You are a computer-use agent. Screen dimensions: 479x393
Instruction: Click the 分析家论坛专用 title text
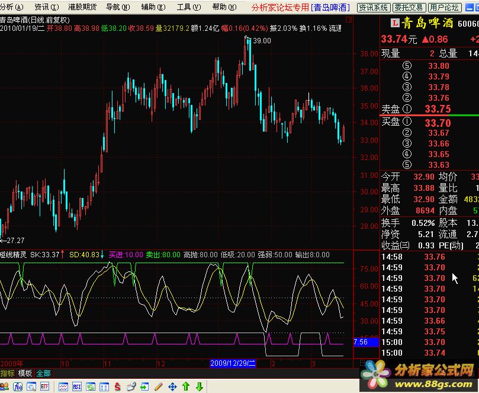(x=280, y=7)
